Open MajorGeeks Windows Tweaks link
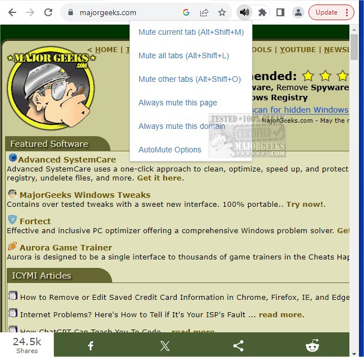The width and height of the screenshot is (364, 357). pos(85,195)
